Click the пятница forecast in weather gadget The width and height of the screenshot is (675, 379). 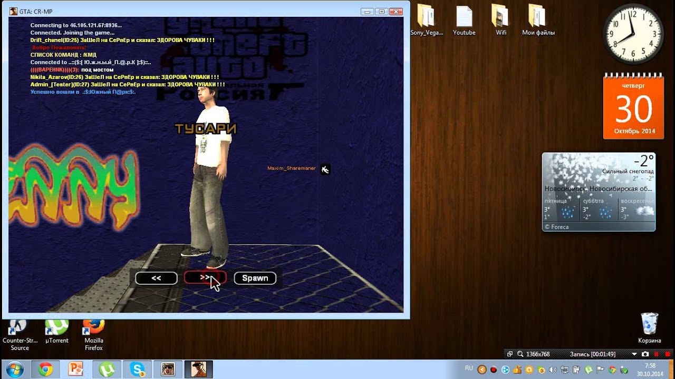point(560,209)
